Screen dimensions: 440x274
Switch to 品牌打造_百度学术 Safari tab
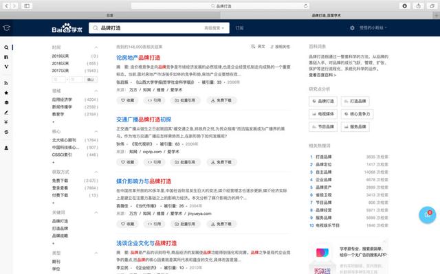click(327, 15)
